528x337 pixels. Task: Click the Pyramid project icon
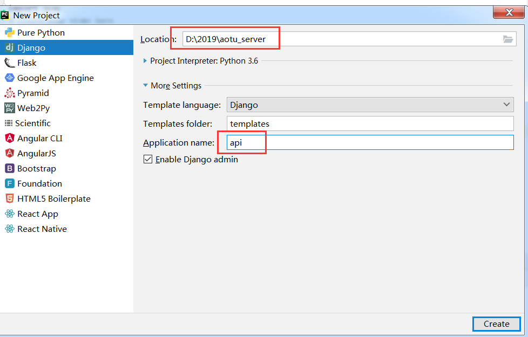[x=9, y=93]
